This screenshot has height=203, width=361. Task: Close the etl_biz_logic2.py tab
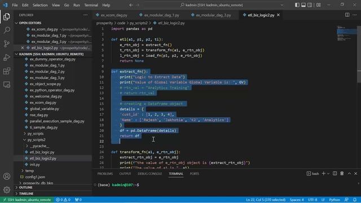pyautogui.click(x=278, y=15)
